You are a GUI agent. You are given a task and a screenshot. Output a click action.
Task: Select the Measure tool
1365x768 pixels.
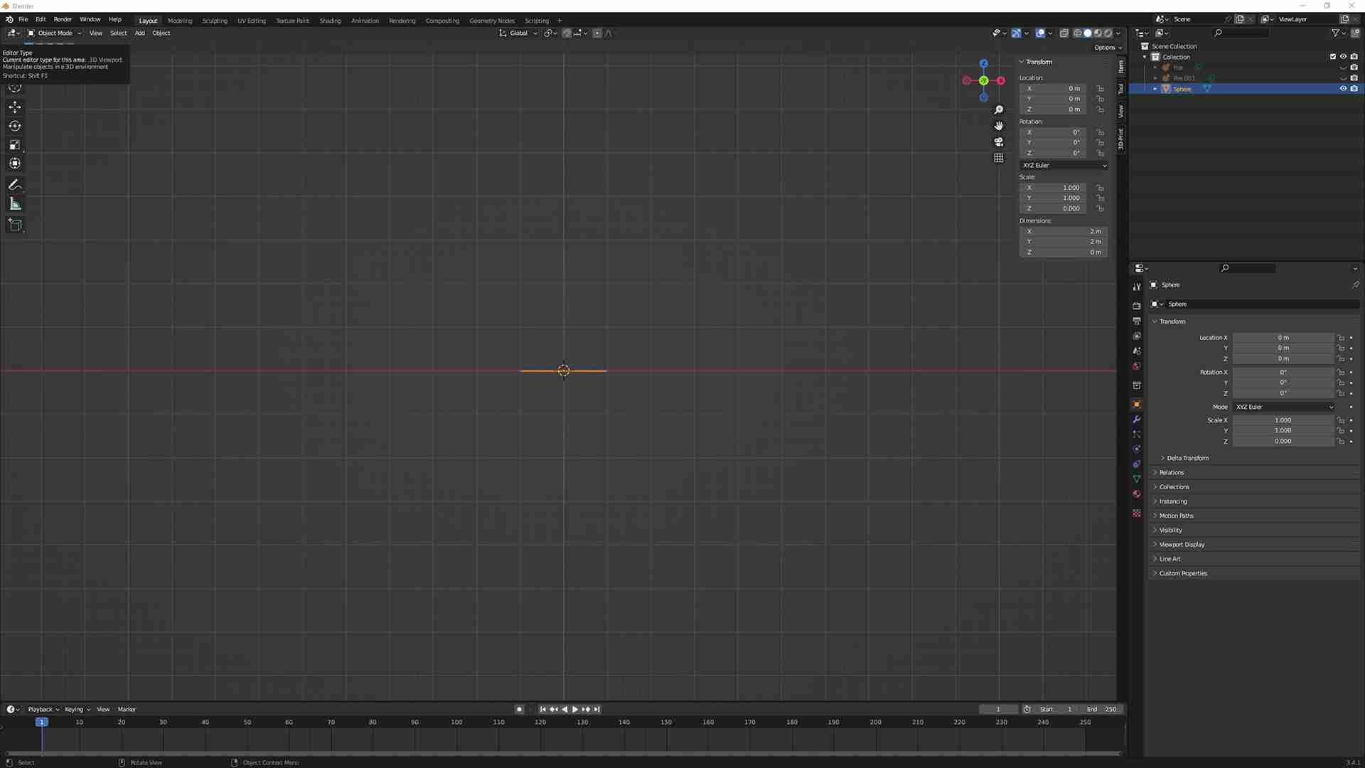(15, 204)
